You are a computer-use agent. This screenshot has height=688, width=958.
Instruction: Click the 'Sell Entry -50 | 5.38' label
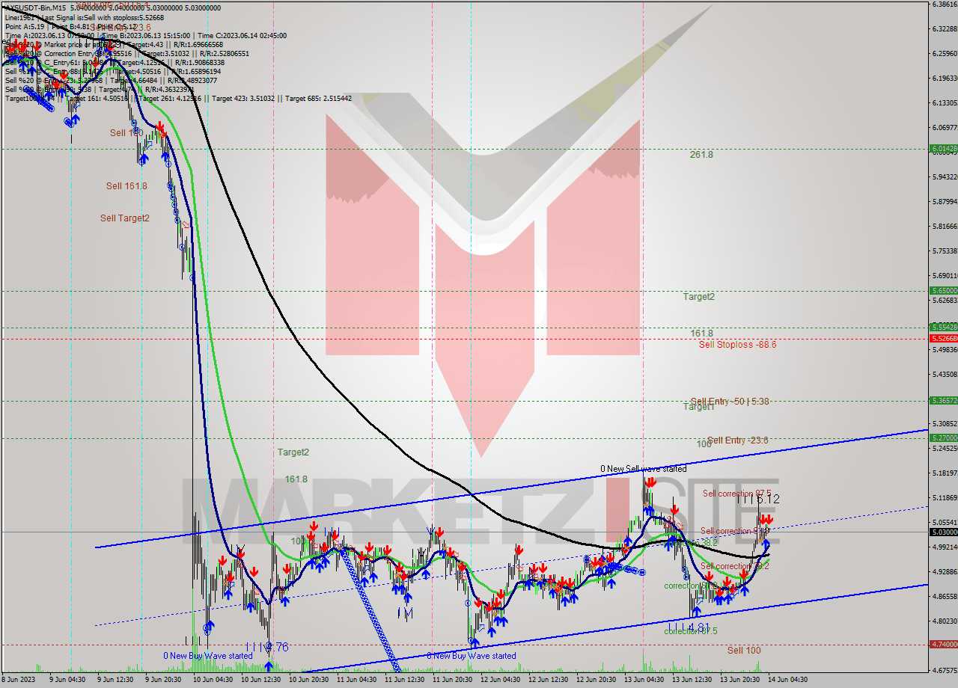[730, 402]
